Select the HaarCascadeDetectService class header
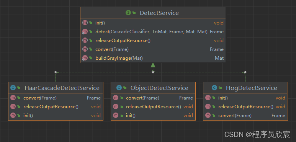This screenshot has height=142, width=296. (56, 88)
